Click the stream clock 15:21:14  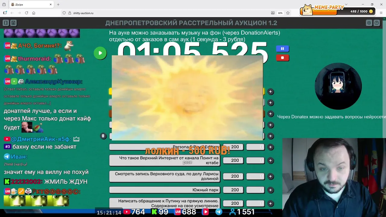109,212
